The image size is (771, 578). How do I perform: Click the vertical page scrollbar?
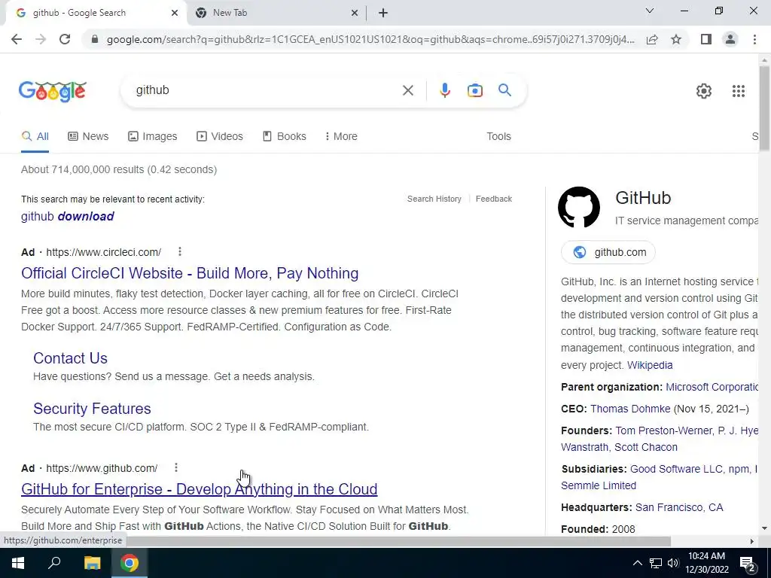pos(764,108)
